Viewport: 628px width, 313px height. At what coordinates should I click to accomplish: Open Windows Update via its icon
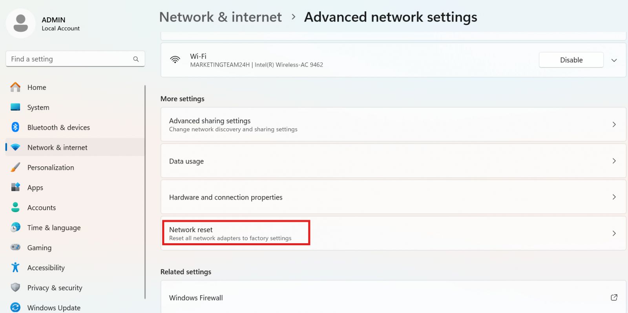(15, 308)
